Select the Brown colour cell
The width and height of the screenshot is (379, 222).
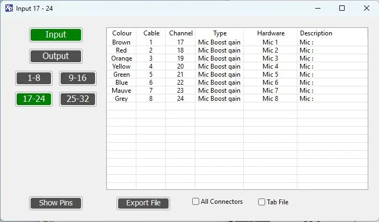[x=121, y=42]
